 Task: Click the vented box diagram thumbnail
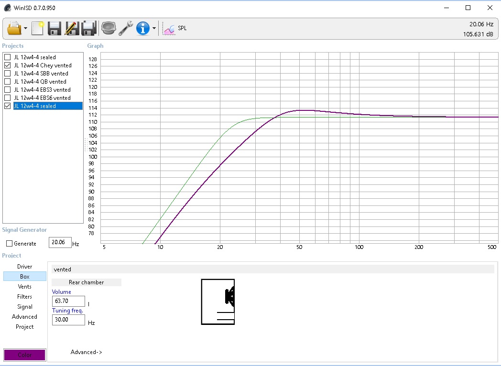point(218,302)
